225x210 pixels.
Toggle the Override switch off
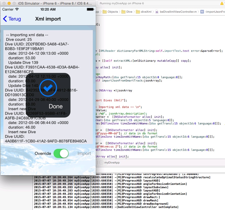pos(61,153)
